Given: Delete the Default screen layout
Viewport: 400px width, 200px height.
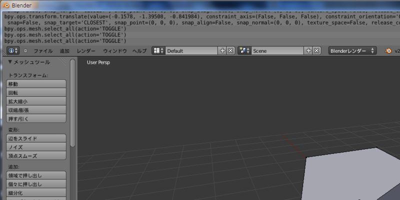Looking at the screenshot, I should pos(230,51).
